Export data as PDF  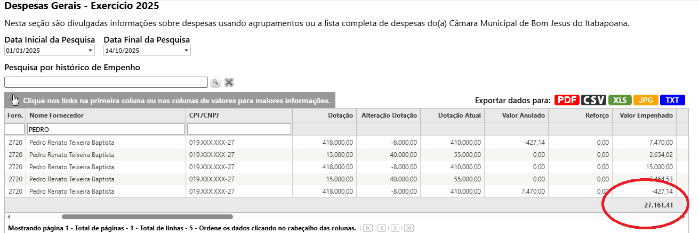click(567, 100)
